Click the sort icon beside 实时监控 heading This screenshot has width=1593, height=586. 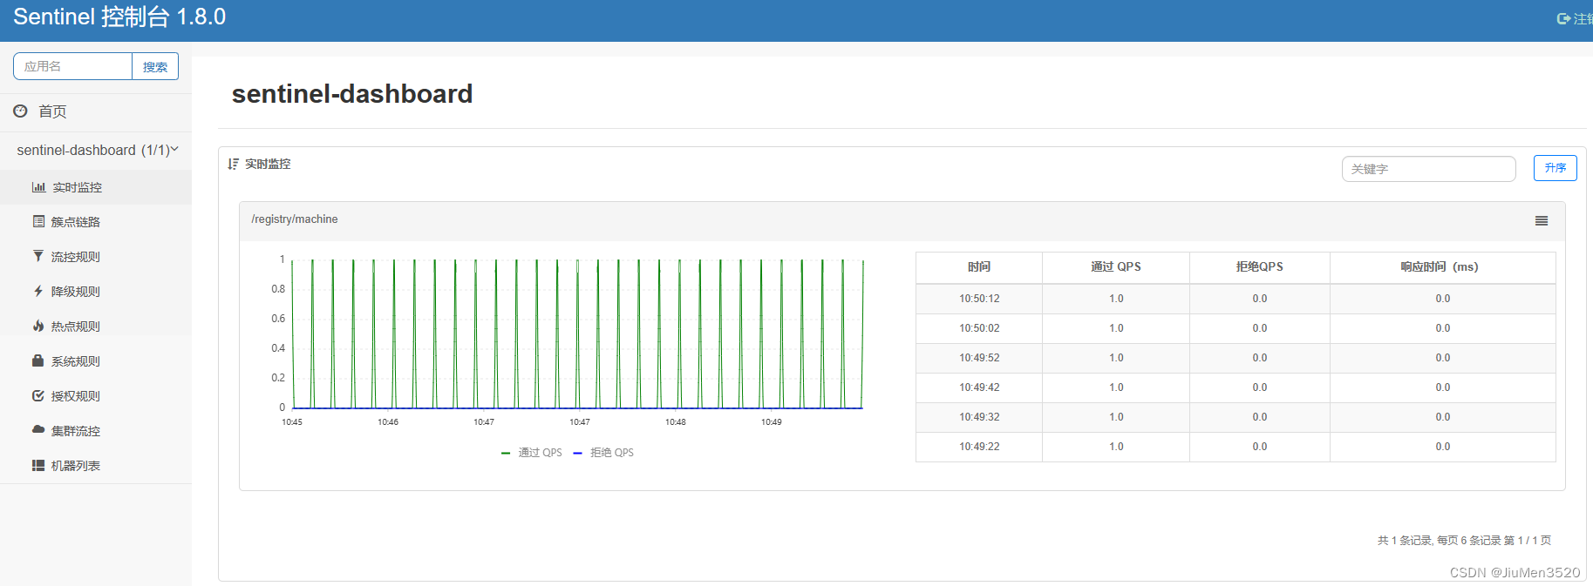click(x=233, y=164)
